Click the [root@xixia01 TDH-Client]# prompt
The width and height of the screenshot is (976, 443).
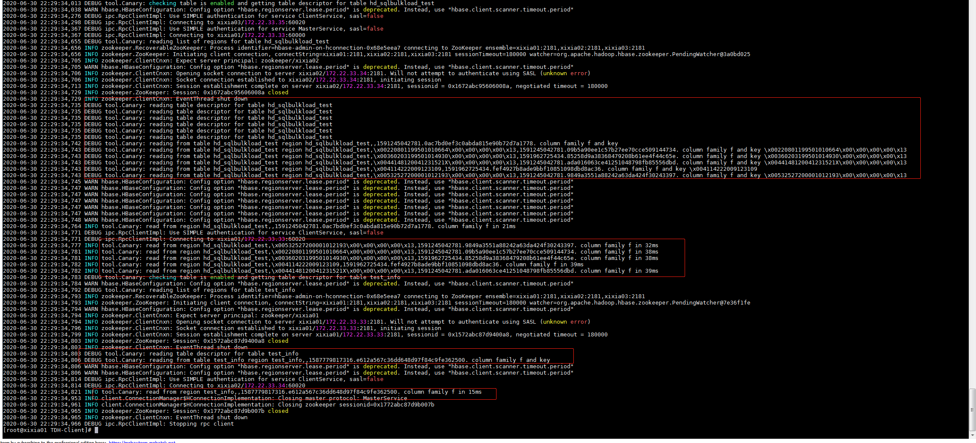click(47, 430)
